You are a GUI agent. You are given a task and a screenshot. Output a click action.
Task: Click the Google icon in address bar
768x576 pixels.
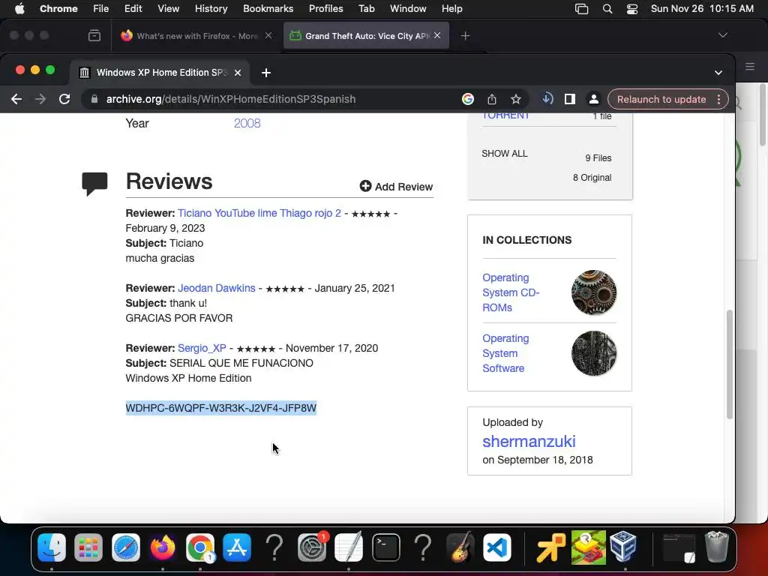[x=468, y=99]
